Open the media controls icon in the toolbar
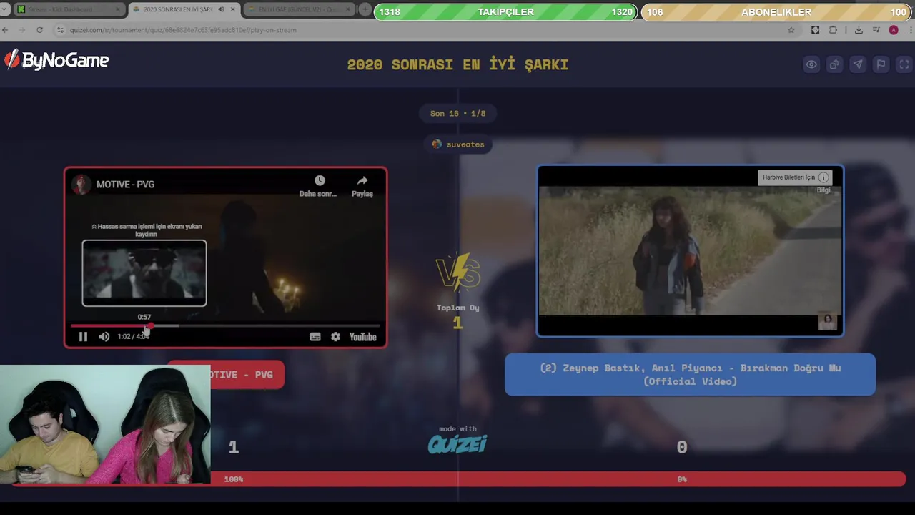915x515 pixels. (x=876, y=30)
